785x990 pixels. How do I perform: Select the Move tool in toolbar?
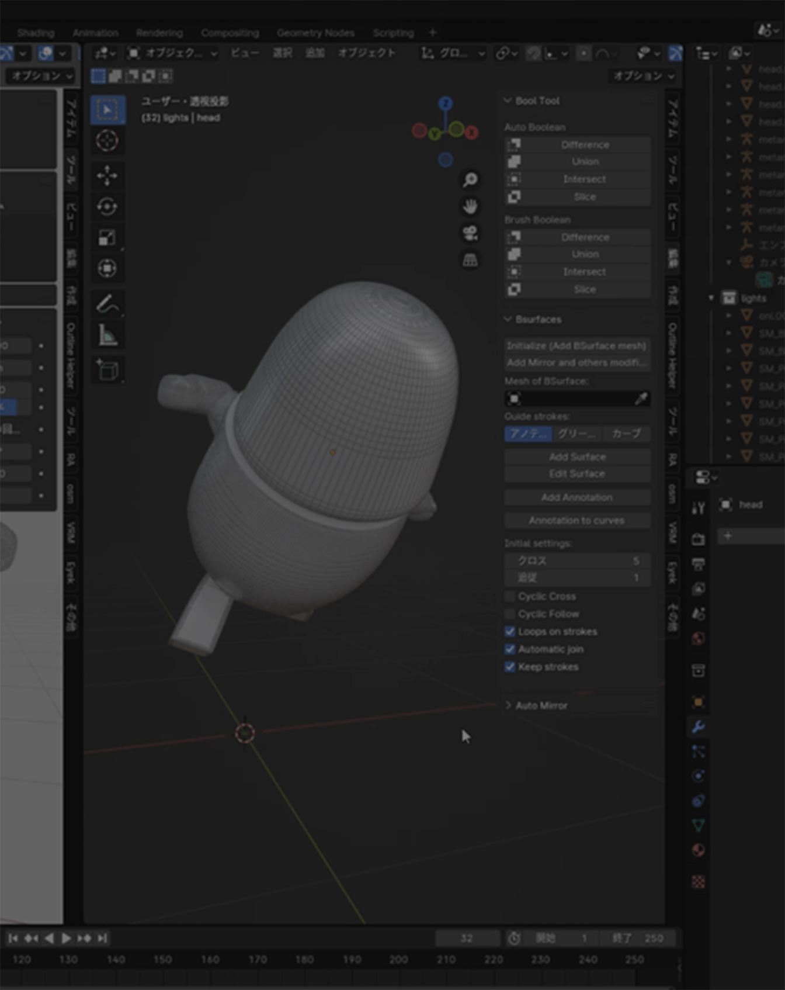107,175
